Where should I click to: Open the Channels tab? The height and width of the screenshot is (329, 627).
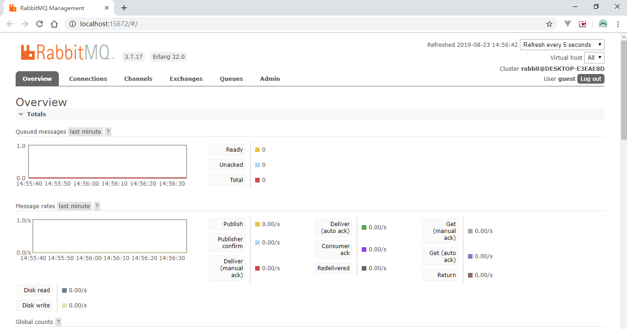(x=138, y=79)
